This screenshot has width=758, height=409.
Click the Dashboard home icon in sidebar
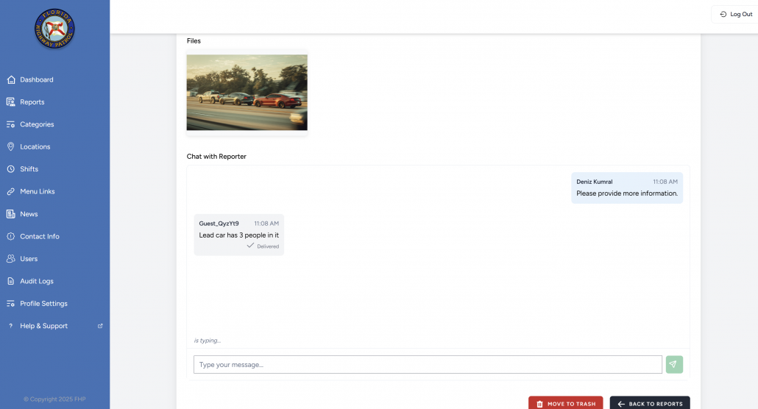(x=11, y=79)
